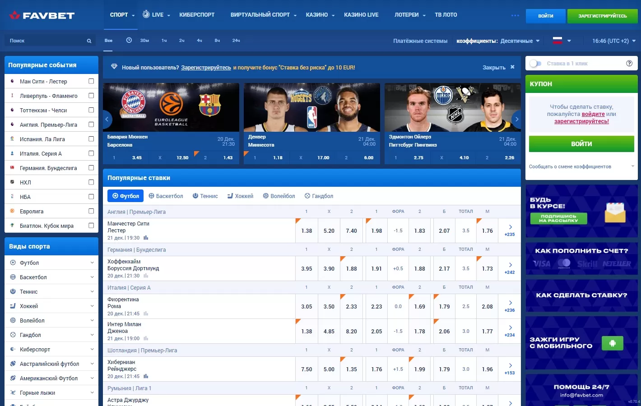Viewport: 641px width, 406px height.
Task: Check the Ман Сити - Лестер checkbox
Action: tap(91, 81)
